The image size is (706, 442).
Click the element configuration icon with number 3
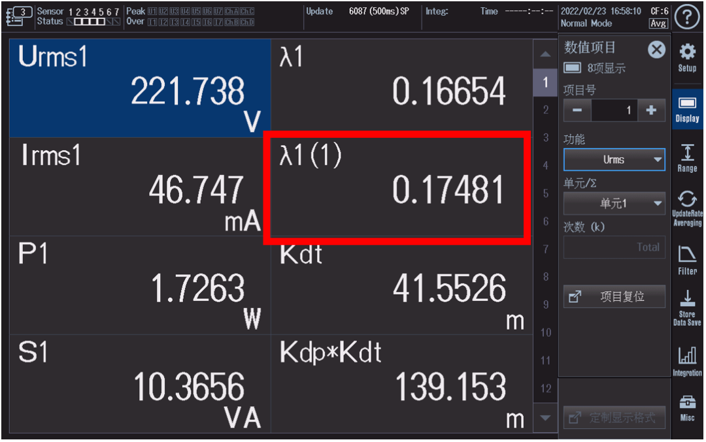coord(19,16)
